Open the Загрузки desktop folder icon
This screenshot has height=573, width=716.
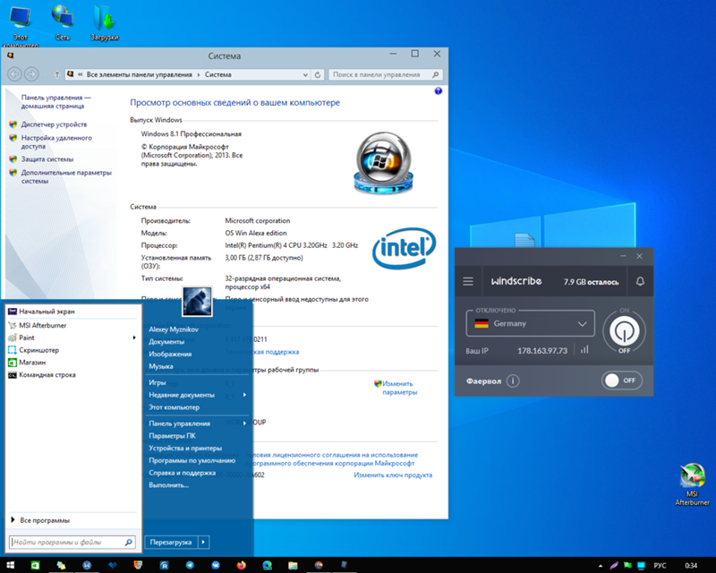coord(105,23)
